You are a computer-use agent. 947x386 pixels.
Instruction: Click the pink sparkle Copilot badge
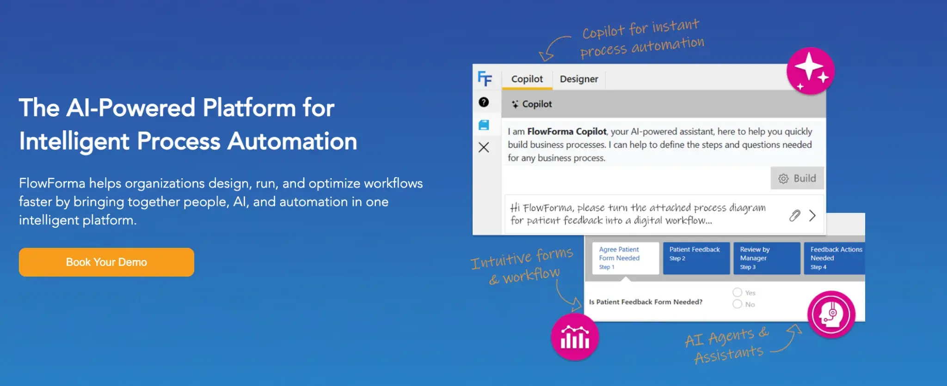[811, 71]
